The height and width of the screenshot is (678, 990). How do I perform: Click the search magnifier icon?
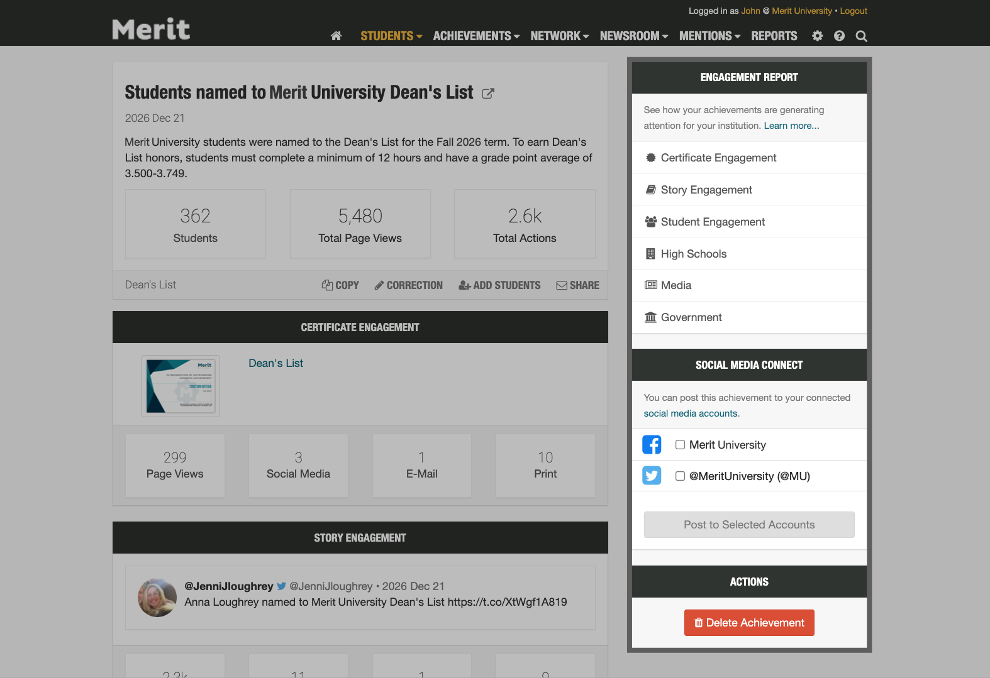tap(861, 36)
